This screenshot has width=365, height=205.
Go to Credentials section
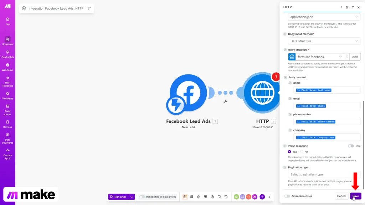pos(7,54)
